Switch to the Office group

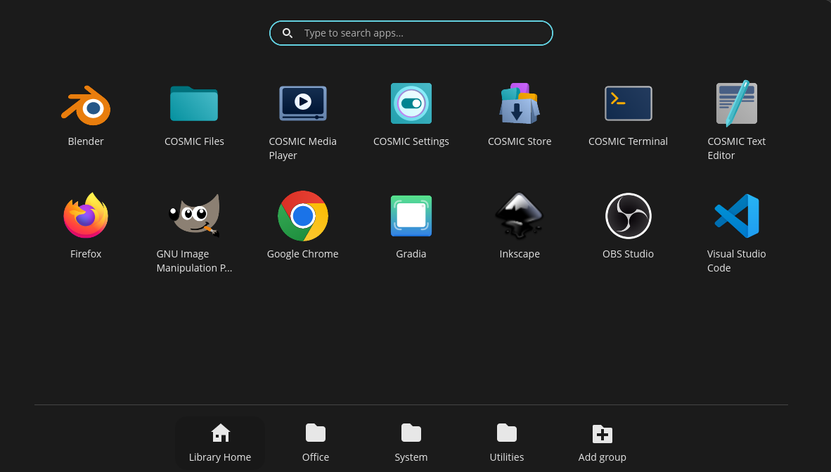pos(315,442)
